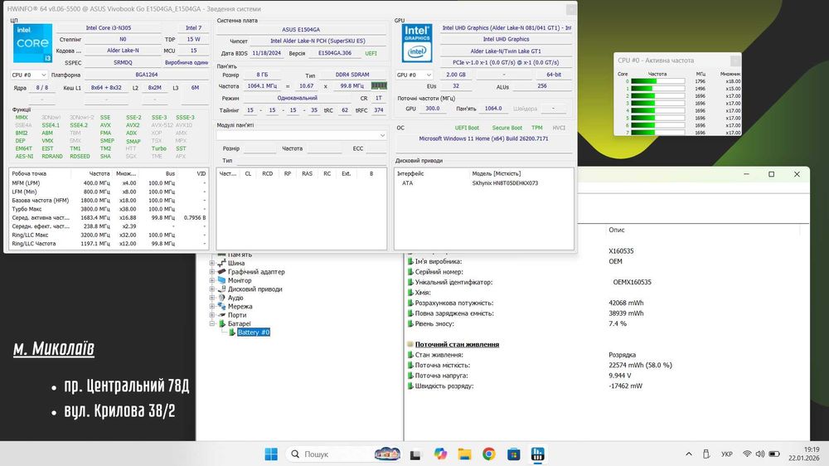Screen dimensions: 829x466
Task: Show hidden tray icons chevron
Action: (688, 454)
